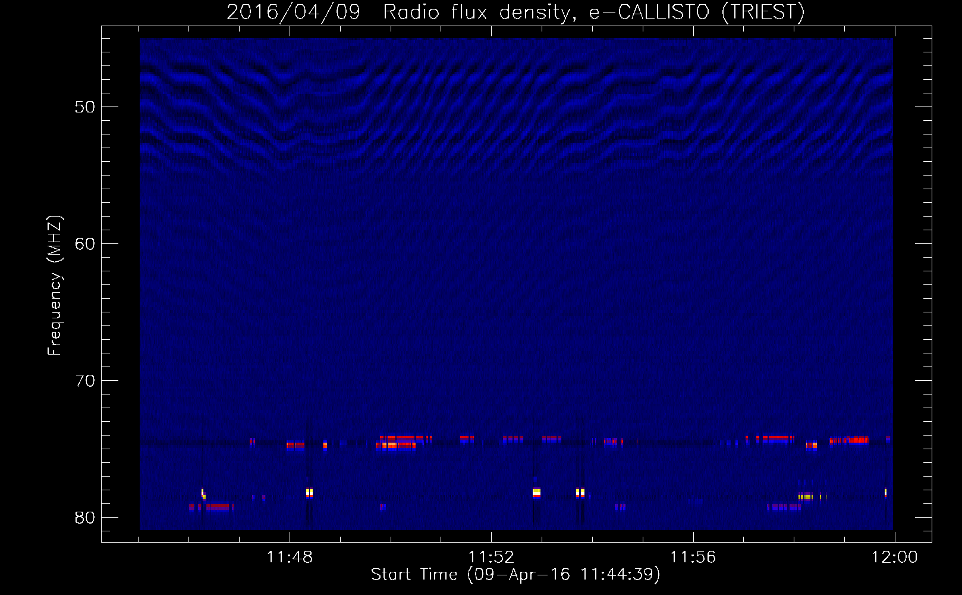Screen dimensions: 962x595
Task: Click the 11:48 time axis label
Action: coord(290,558)
